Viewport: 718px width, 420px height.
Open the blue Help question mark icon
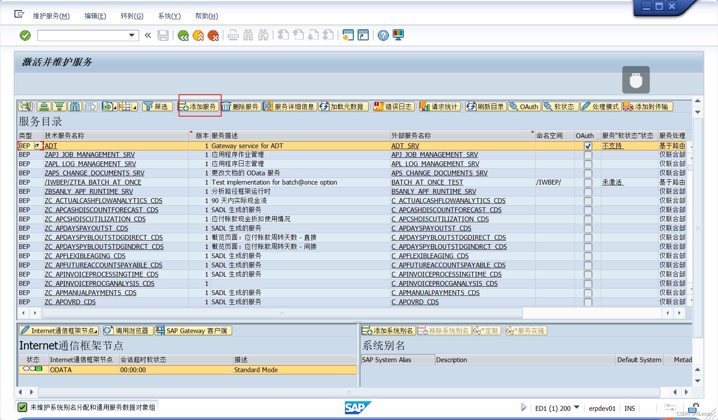point(383,36)
